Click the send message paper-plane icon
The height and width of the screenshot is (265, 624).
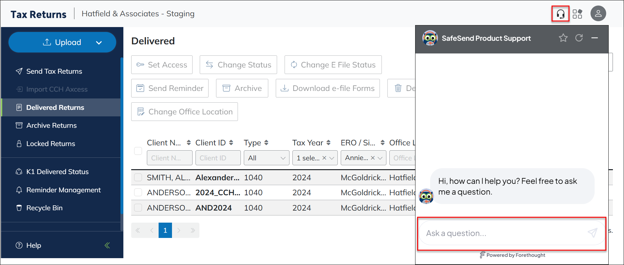[x=592, y=233]
